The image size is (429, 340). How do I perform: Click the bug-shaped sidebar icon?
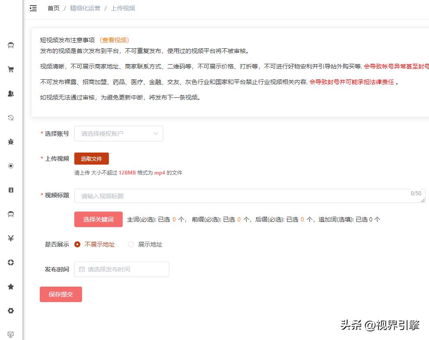[x=10, y=141]
